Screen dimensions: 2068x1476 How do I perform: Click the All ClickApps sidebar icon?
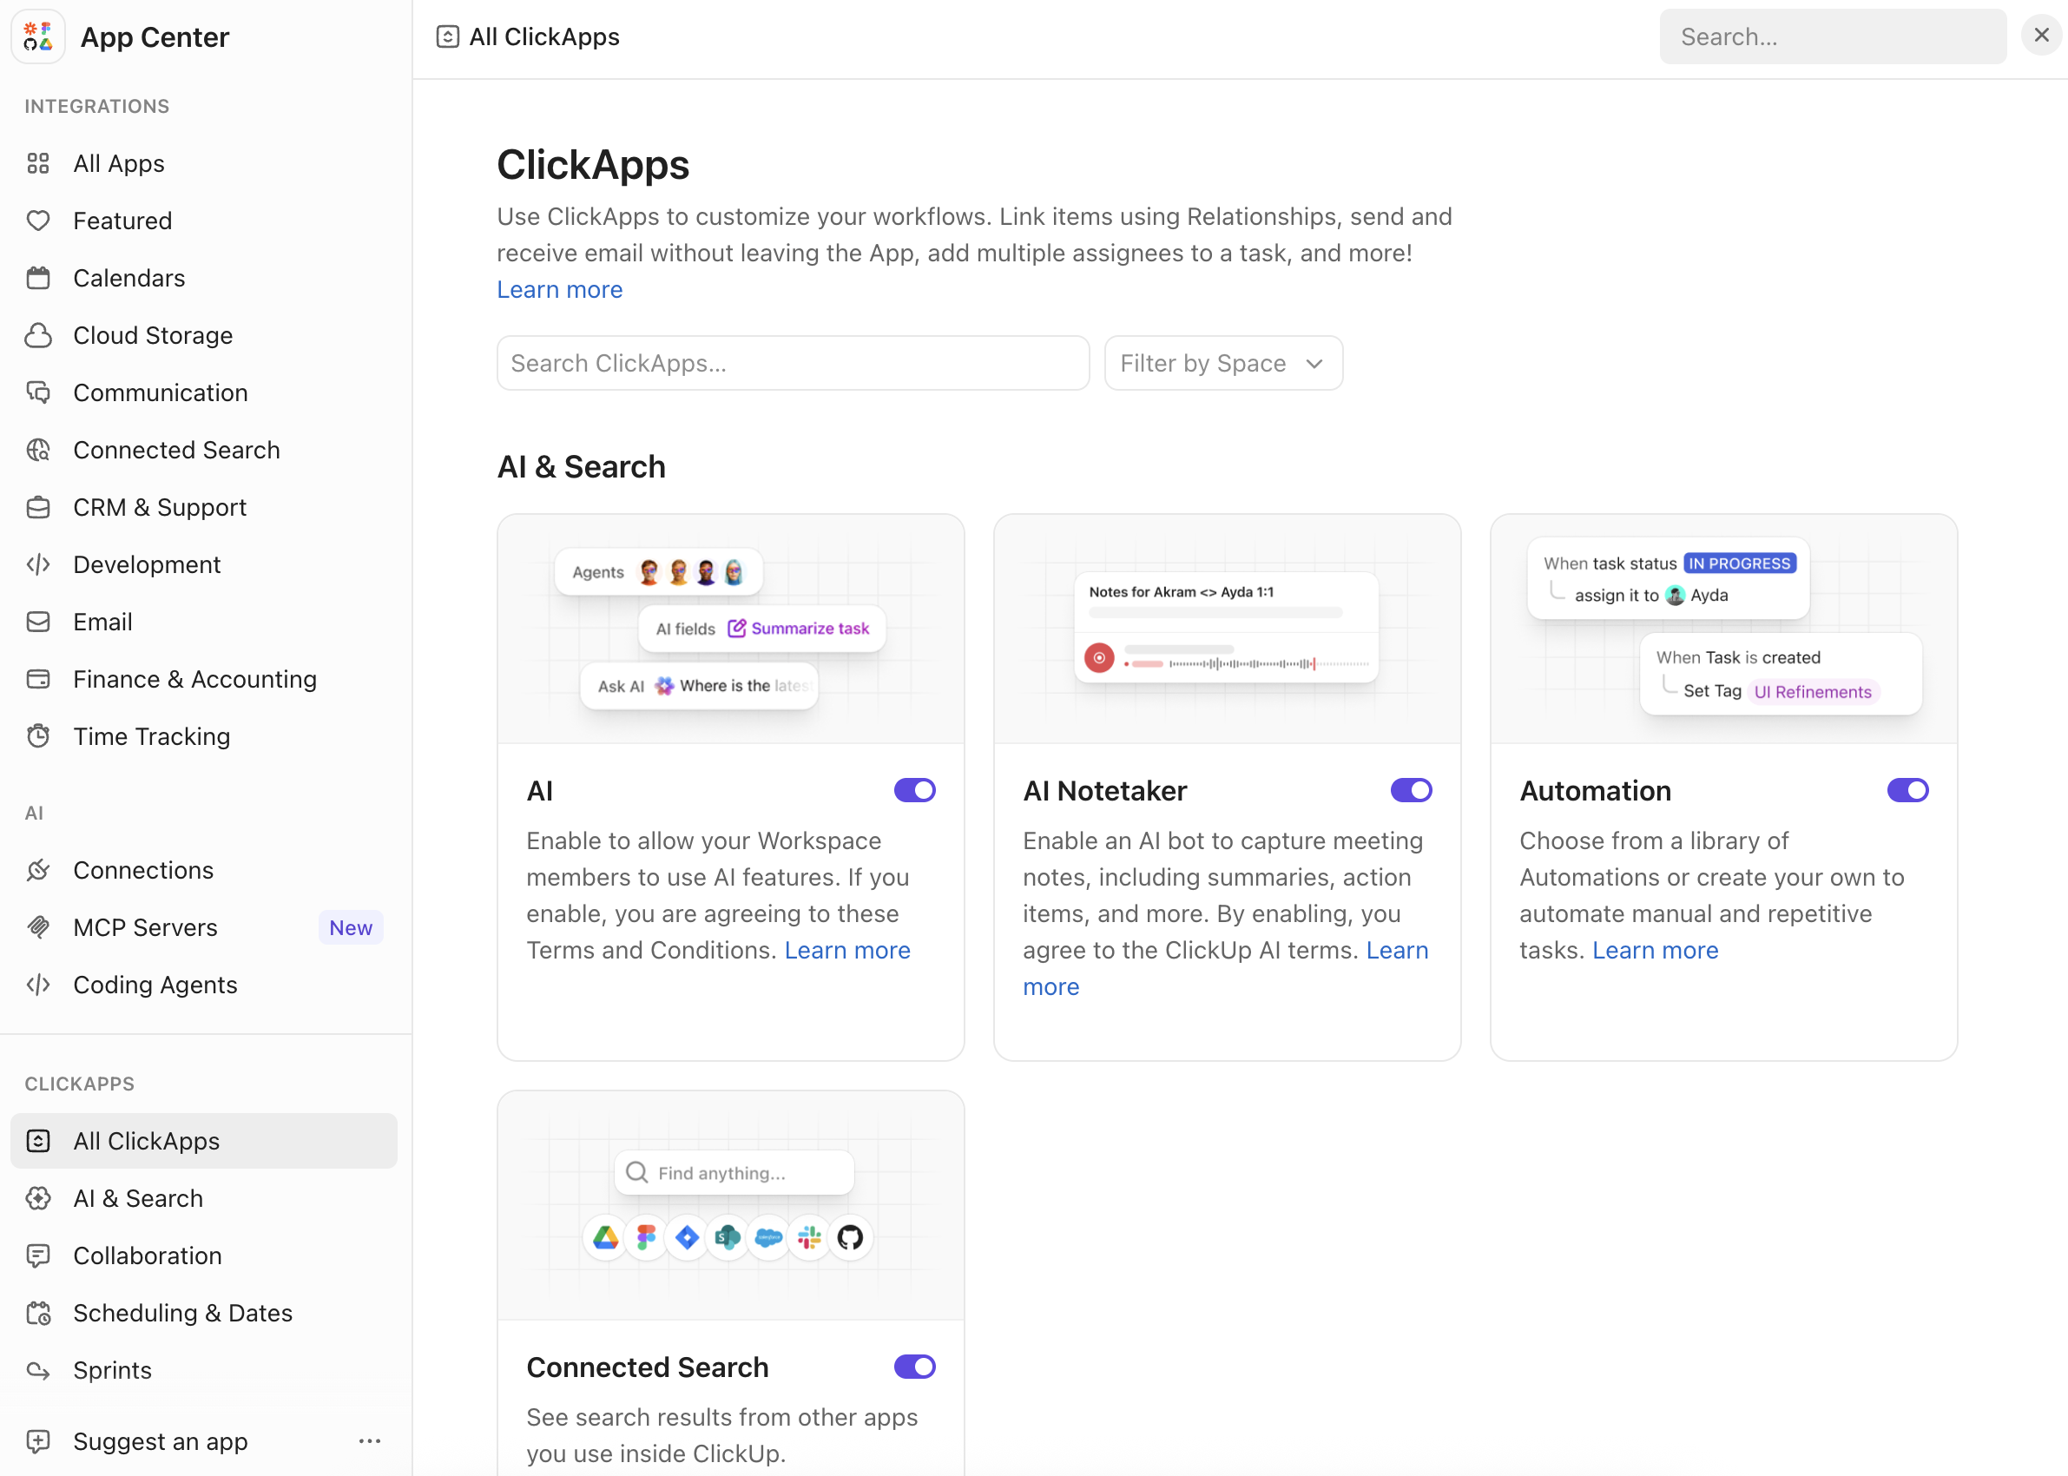(38, 1141)
